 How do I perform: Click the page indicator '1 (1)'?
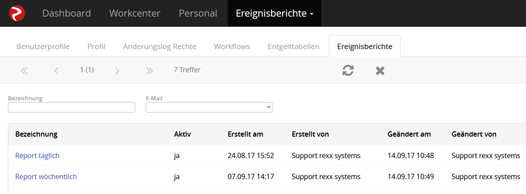[x=87, y=70]
